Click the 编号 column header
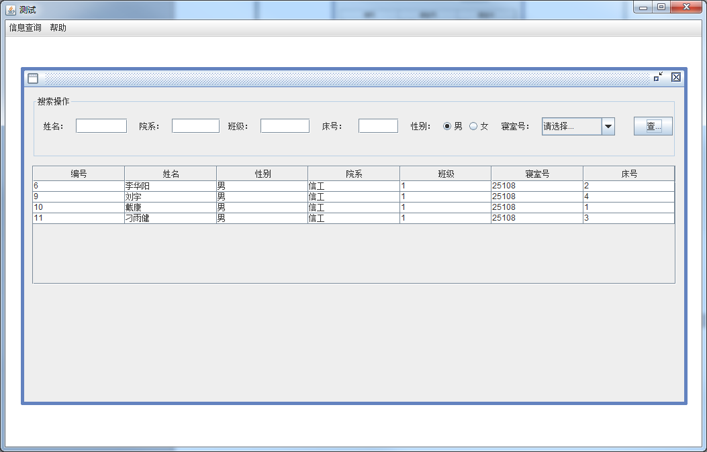This screenshot has height=452, width=707. (x=79, y=174)
